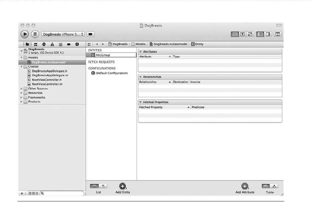Click the toolbar hide pill button in title bar

[x=279, y=25]
